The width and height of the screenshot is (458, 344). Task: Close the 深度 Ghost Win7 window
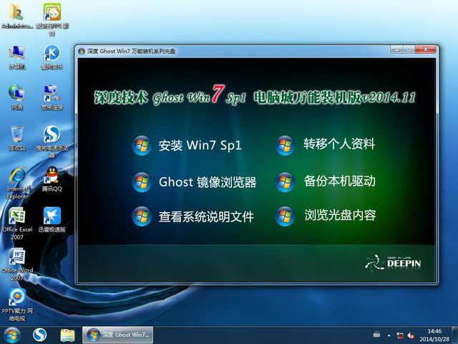(425, 49)
